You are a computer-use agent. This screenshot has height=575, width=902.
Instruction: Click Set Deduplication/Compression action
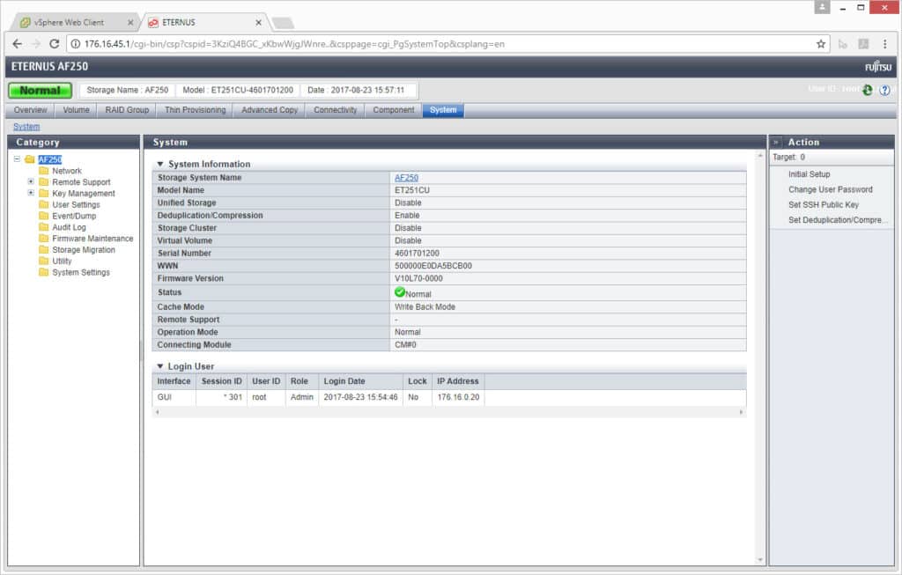[837, 219]
